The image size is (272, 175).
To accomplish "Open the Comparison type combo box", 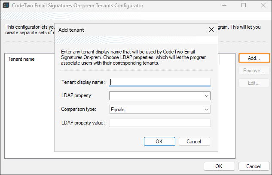I will click(160, 109).
